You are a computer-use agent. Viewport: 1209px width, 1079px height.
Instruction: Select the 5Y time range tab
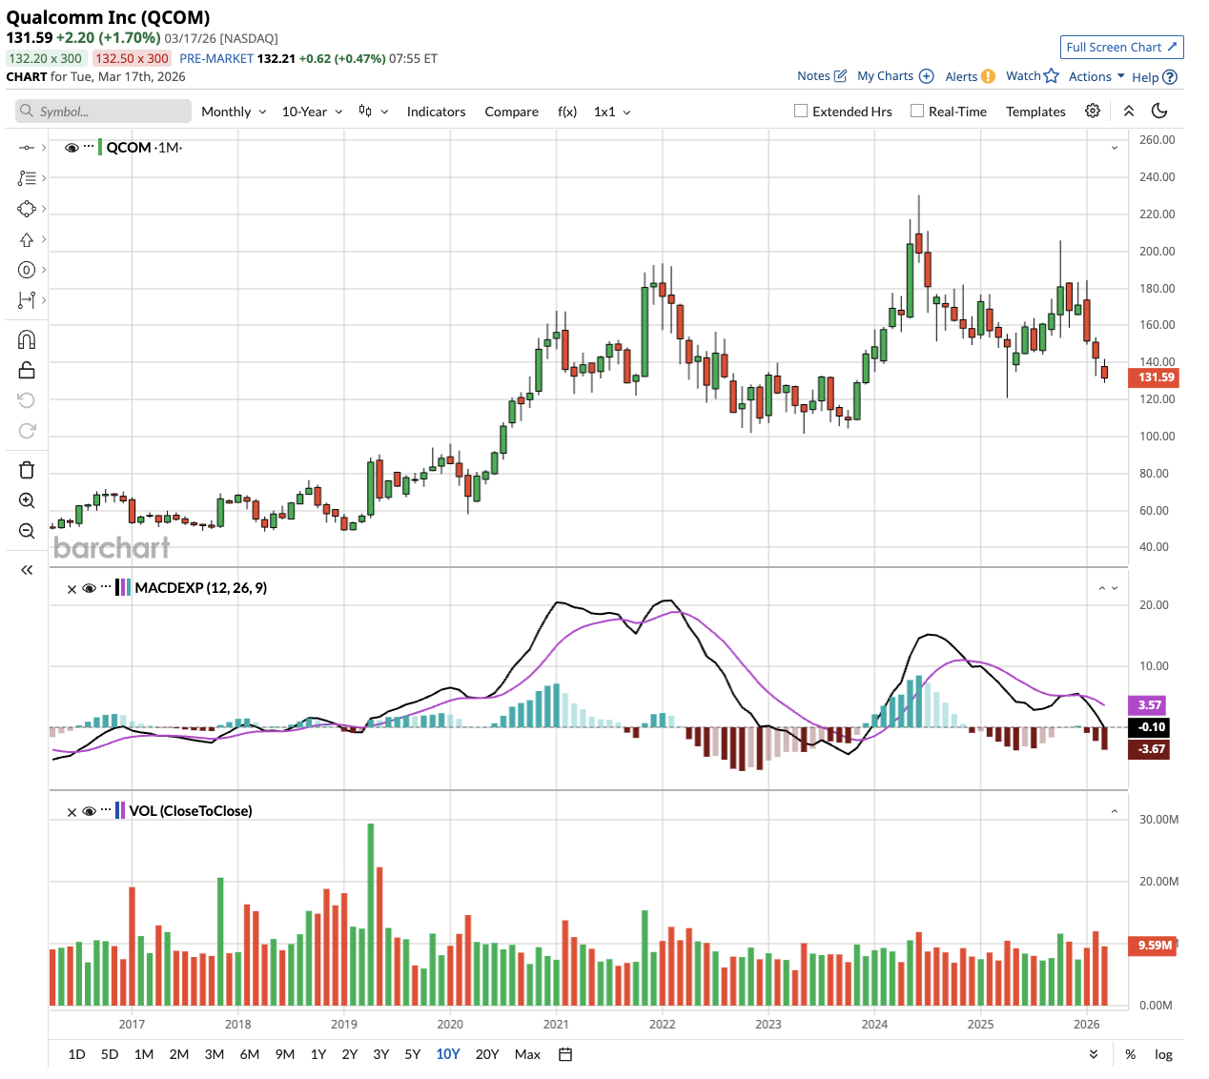coord(412,1054)
